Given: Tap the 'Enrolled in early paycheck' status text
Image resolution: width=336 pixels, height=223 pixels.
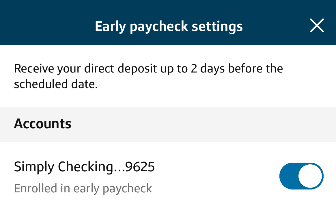Looking at the screenshot, I should tap(83, 188).
